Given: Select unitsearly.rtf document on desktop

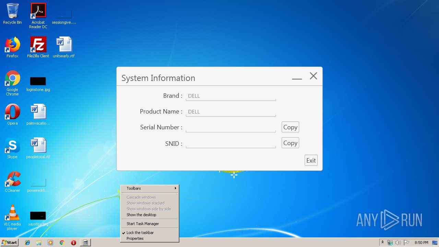Looking at the screenshot, I should coord(64,47).
